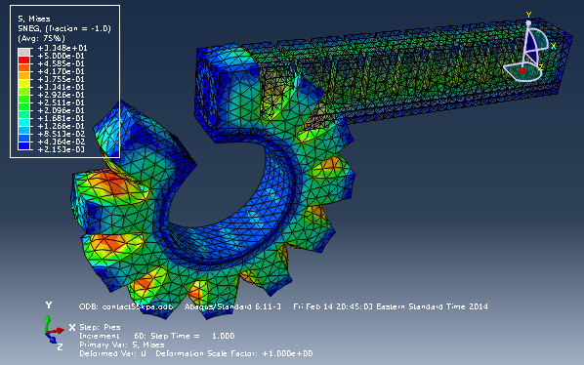Click the 'Increment 60: Step Time = 1.000' line
The width and height of the screenshot is (584, 365).
[x=157, y=336]
